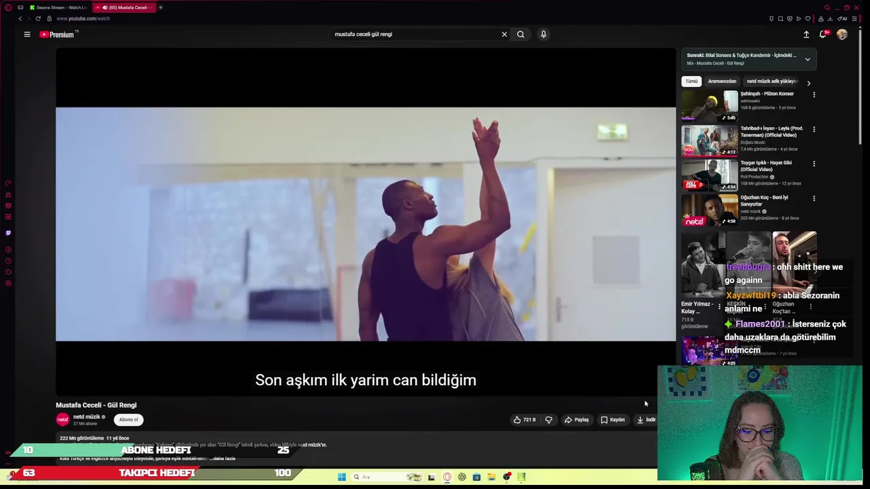The width and height of the screenshot is (870, 489).
Task: Download the video with İndir
Action: tap(646, 420)
